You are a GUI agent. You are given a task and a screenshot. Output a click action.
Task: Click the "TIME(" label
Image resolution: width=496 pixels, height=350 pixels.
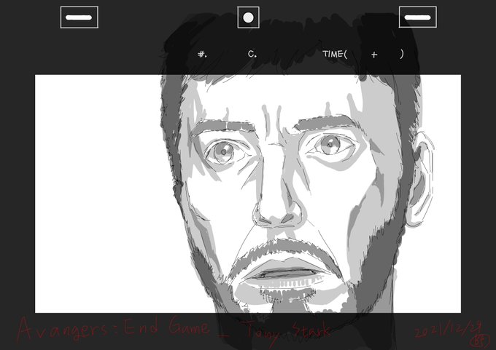335,55
